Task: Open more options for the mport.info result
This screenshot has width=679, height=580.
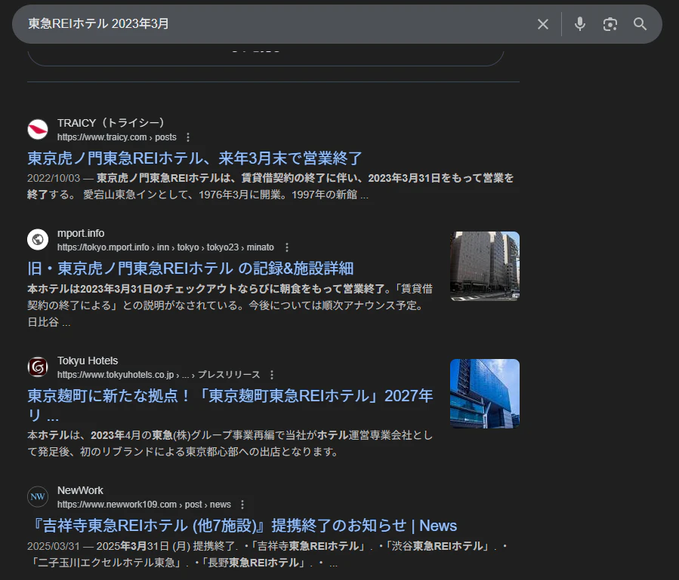Action: coord(287,247)
